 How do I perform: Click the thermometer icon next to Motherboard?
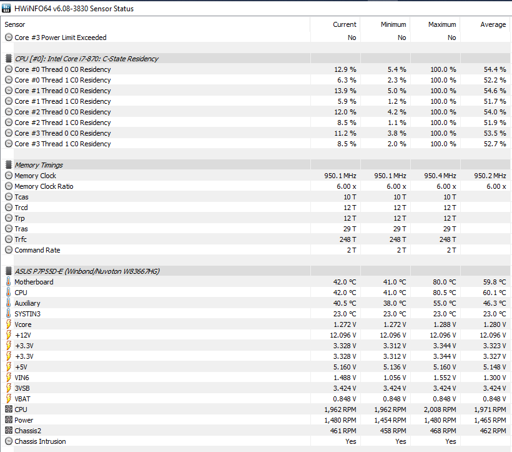point(9,282)
